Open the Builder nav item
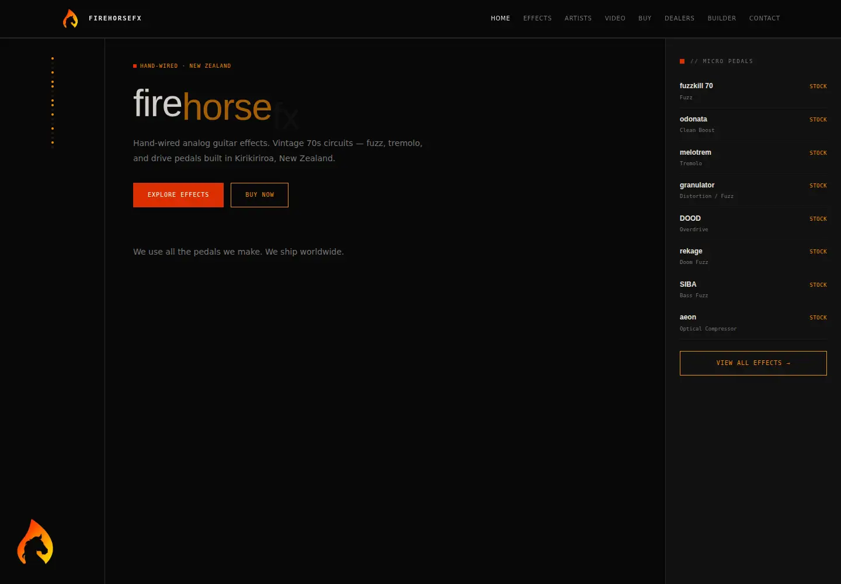841x584 pixels. point(722,19)
